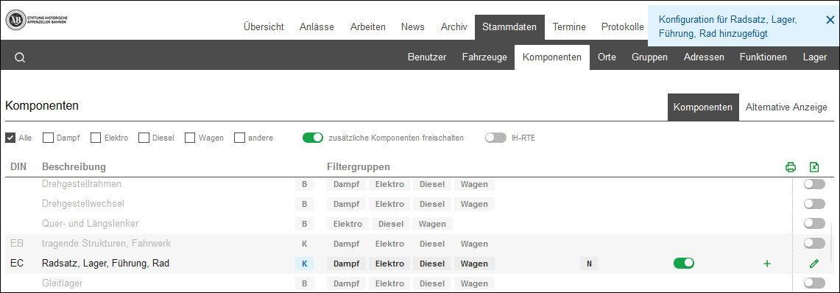Check the Alle filter checkbox
This screenshot has height=293, width=840.
pyautogui.click(x=10, y=138)
